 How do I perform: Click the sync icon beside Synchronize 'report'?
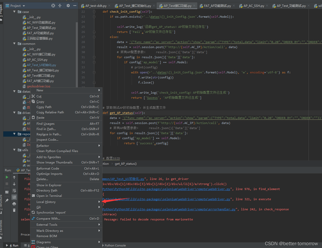click(x=33, y=212)
